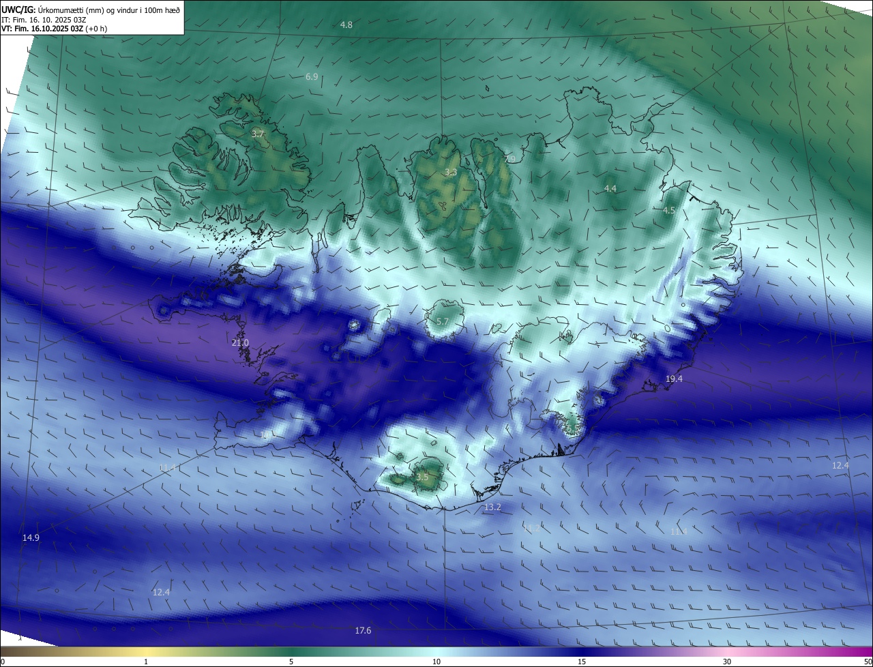This screenshot has height=667, width=873.
Task: Pick the yellow color above tick 1
Action: pos(146,651)
